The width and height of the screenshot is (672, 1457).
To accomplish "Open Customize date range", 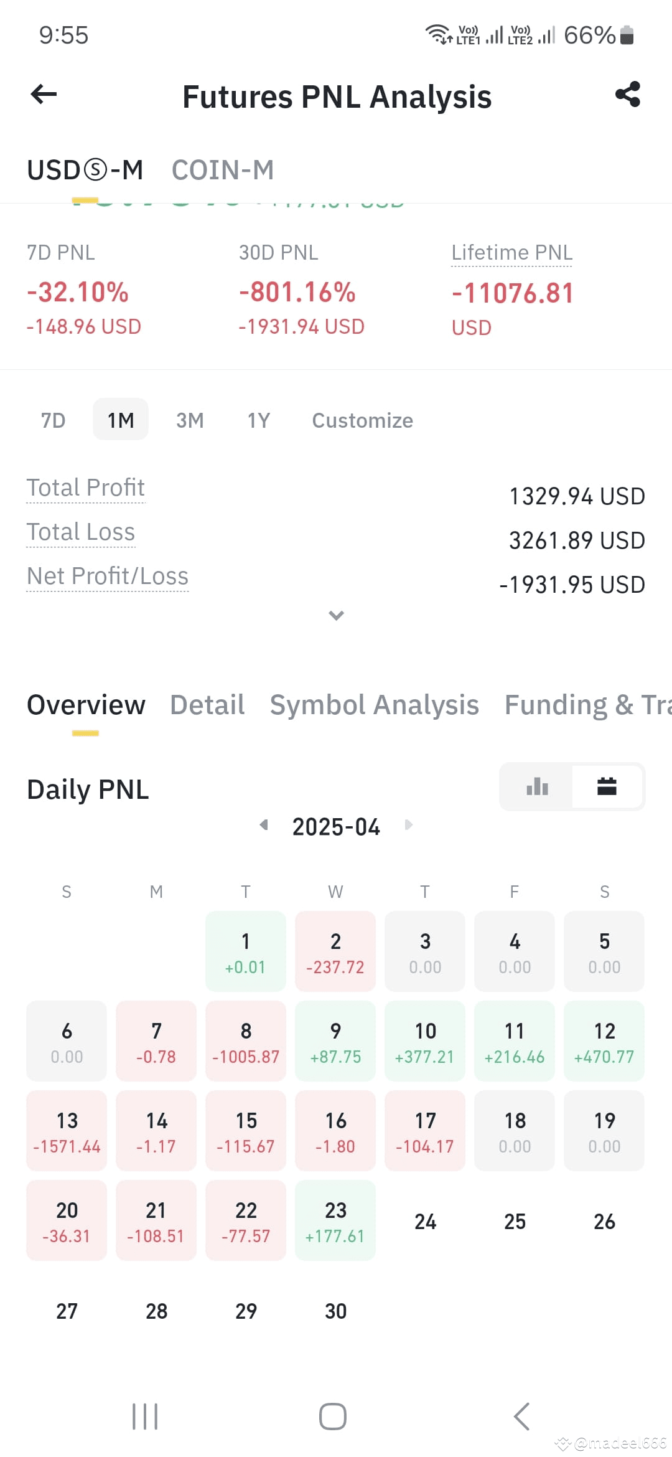I will [x=362, y=420].
